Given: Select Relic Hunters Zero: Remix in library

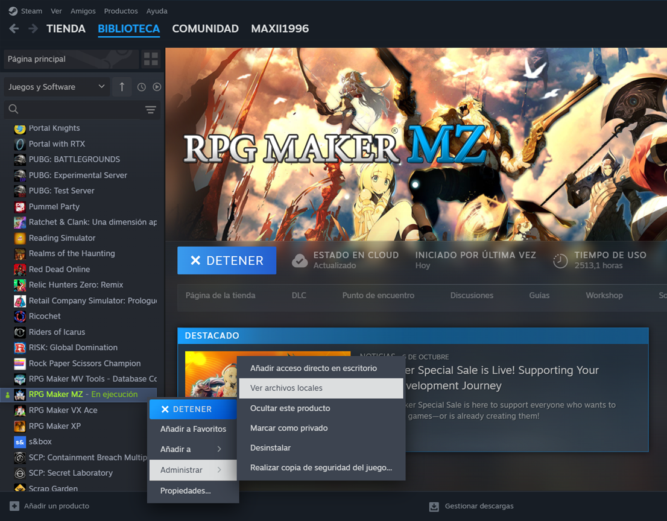Looking at the screenshot, I should [x=76, y=285].
